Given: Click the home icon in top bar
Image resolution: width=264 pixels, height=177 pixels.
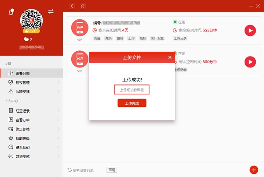Looking at the screenshot, I should pos(83,6).
